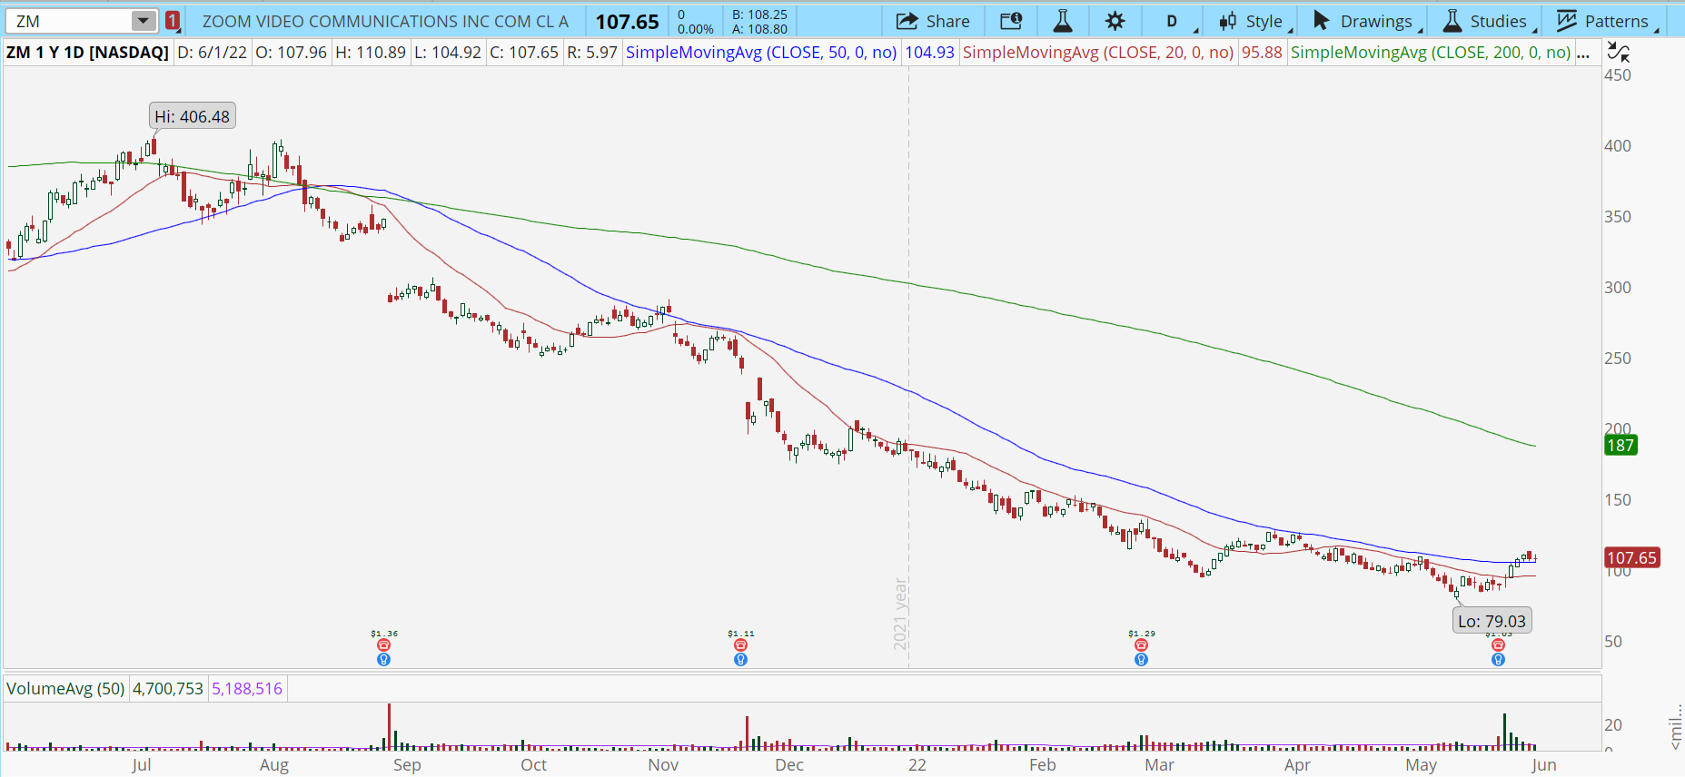Click the news info icon in toolbar

point(1010,21)
